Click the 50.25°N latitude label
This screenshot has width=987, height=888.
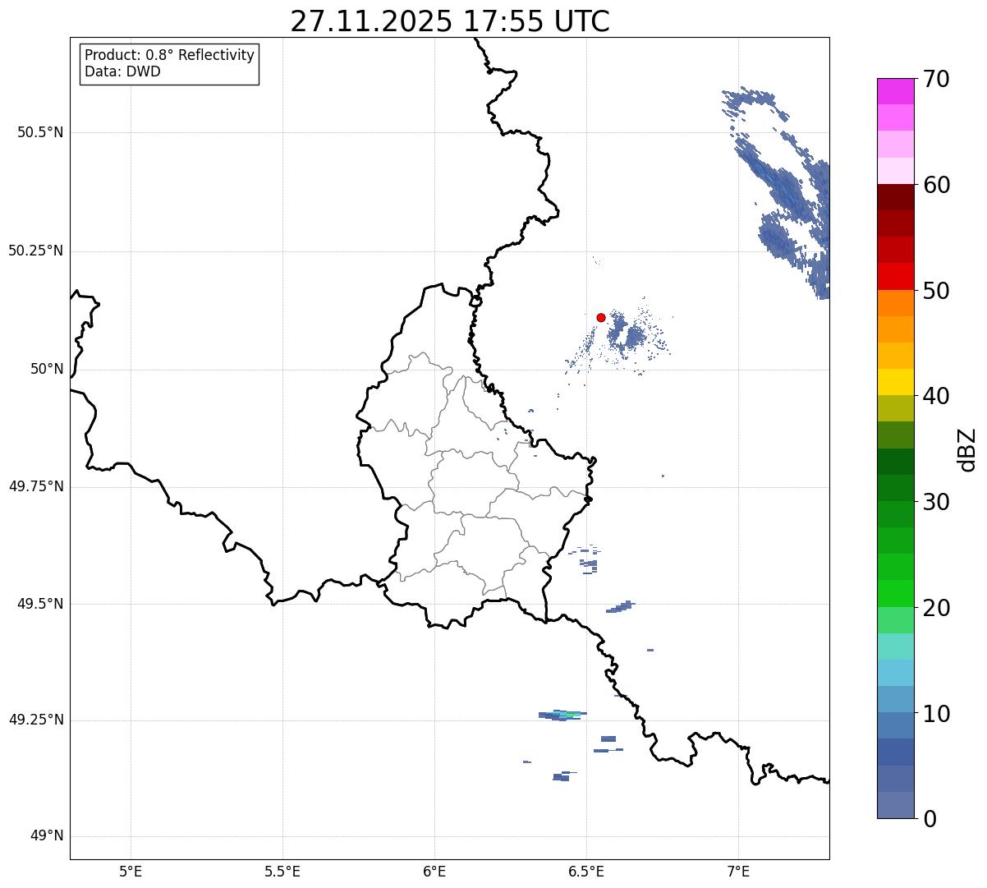[x=35, y=251]
